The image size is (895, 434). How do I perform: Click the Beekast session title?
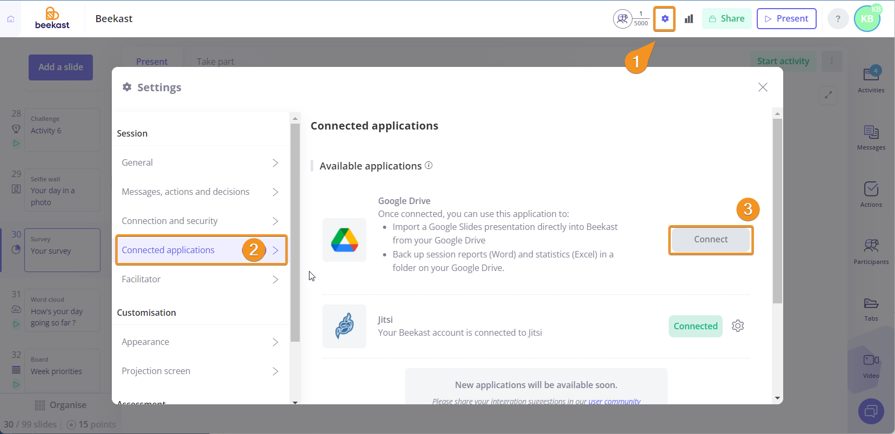coord(114,19)
